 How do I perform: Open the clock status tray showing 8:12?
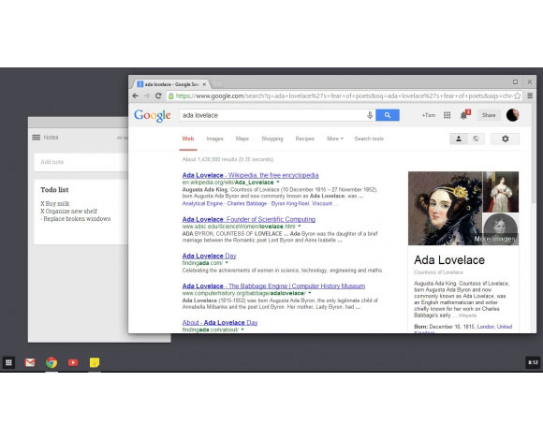533,362
